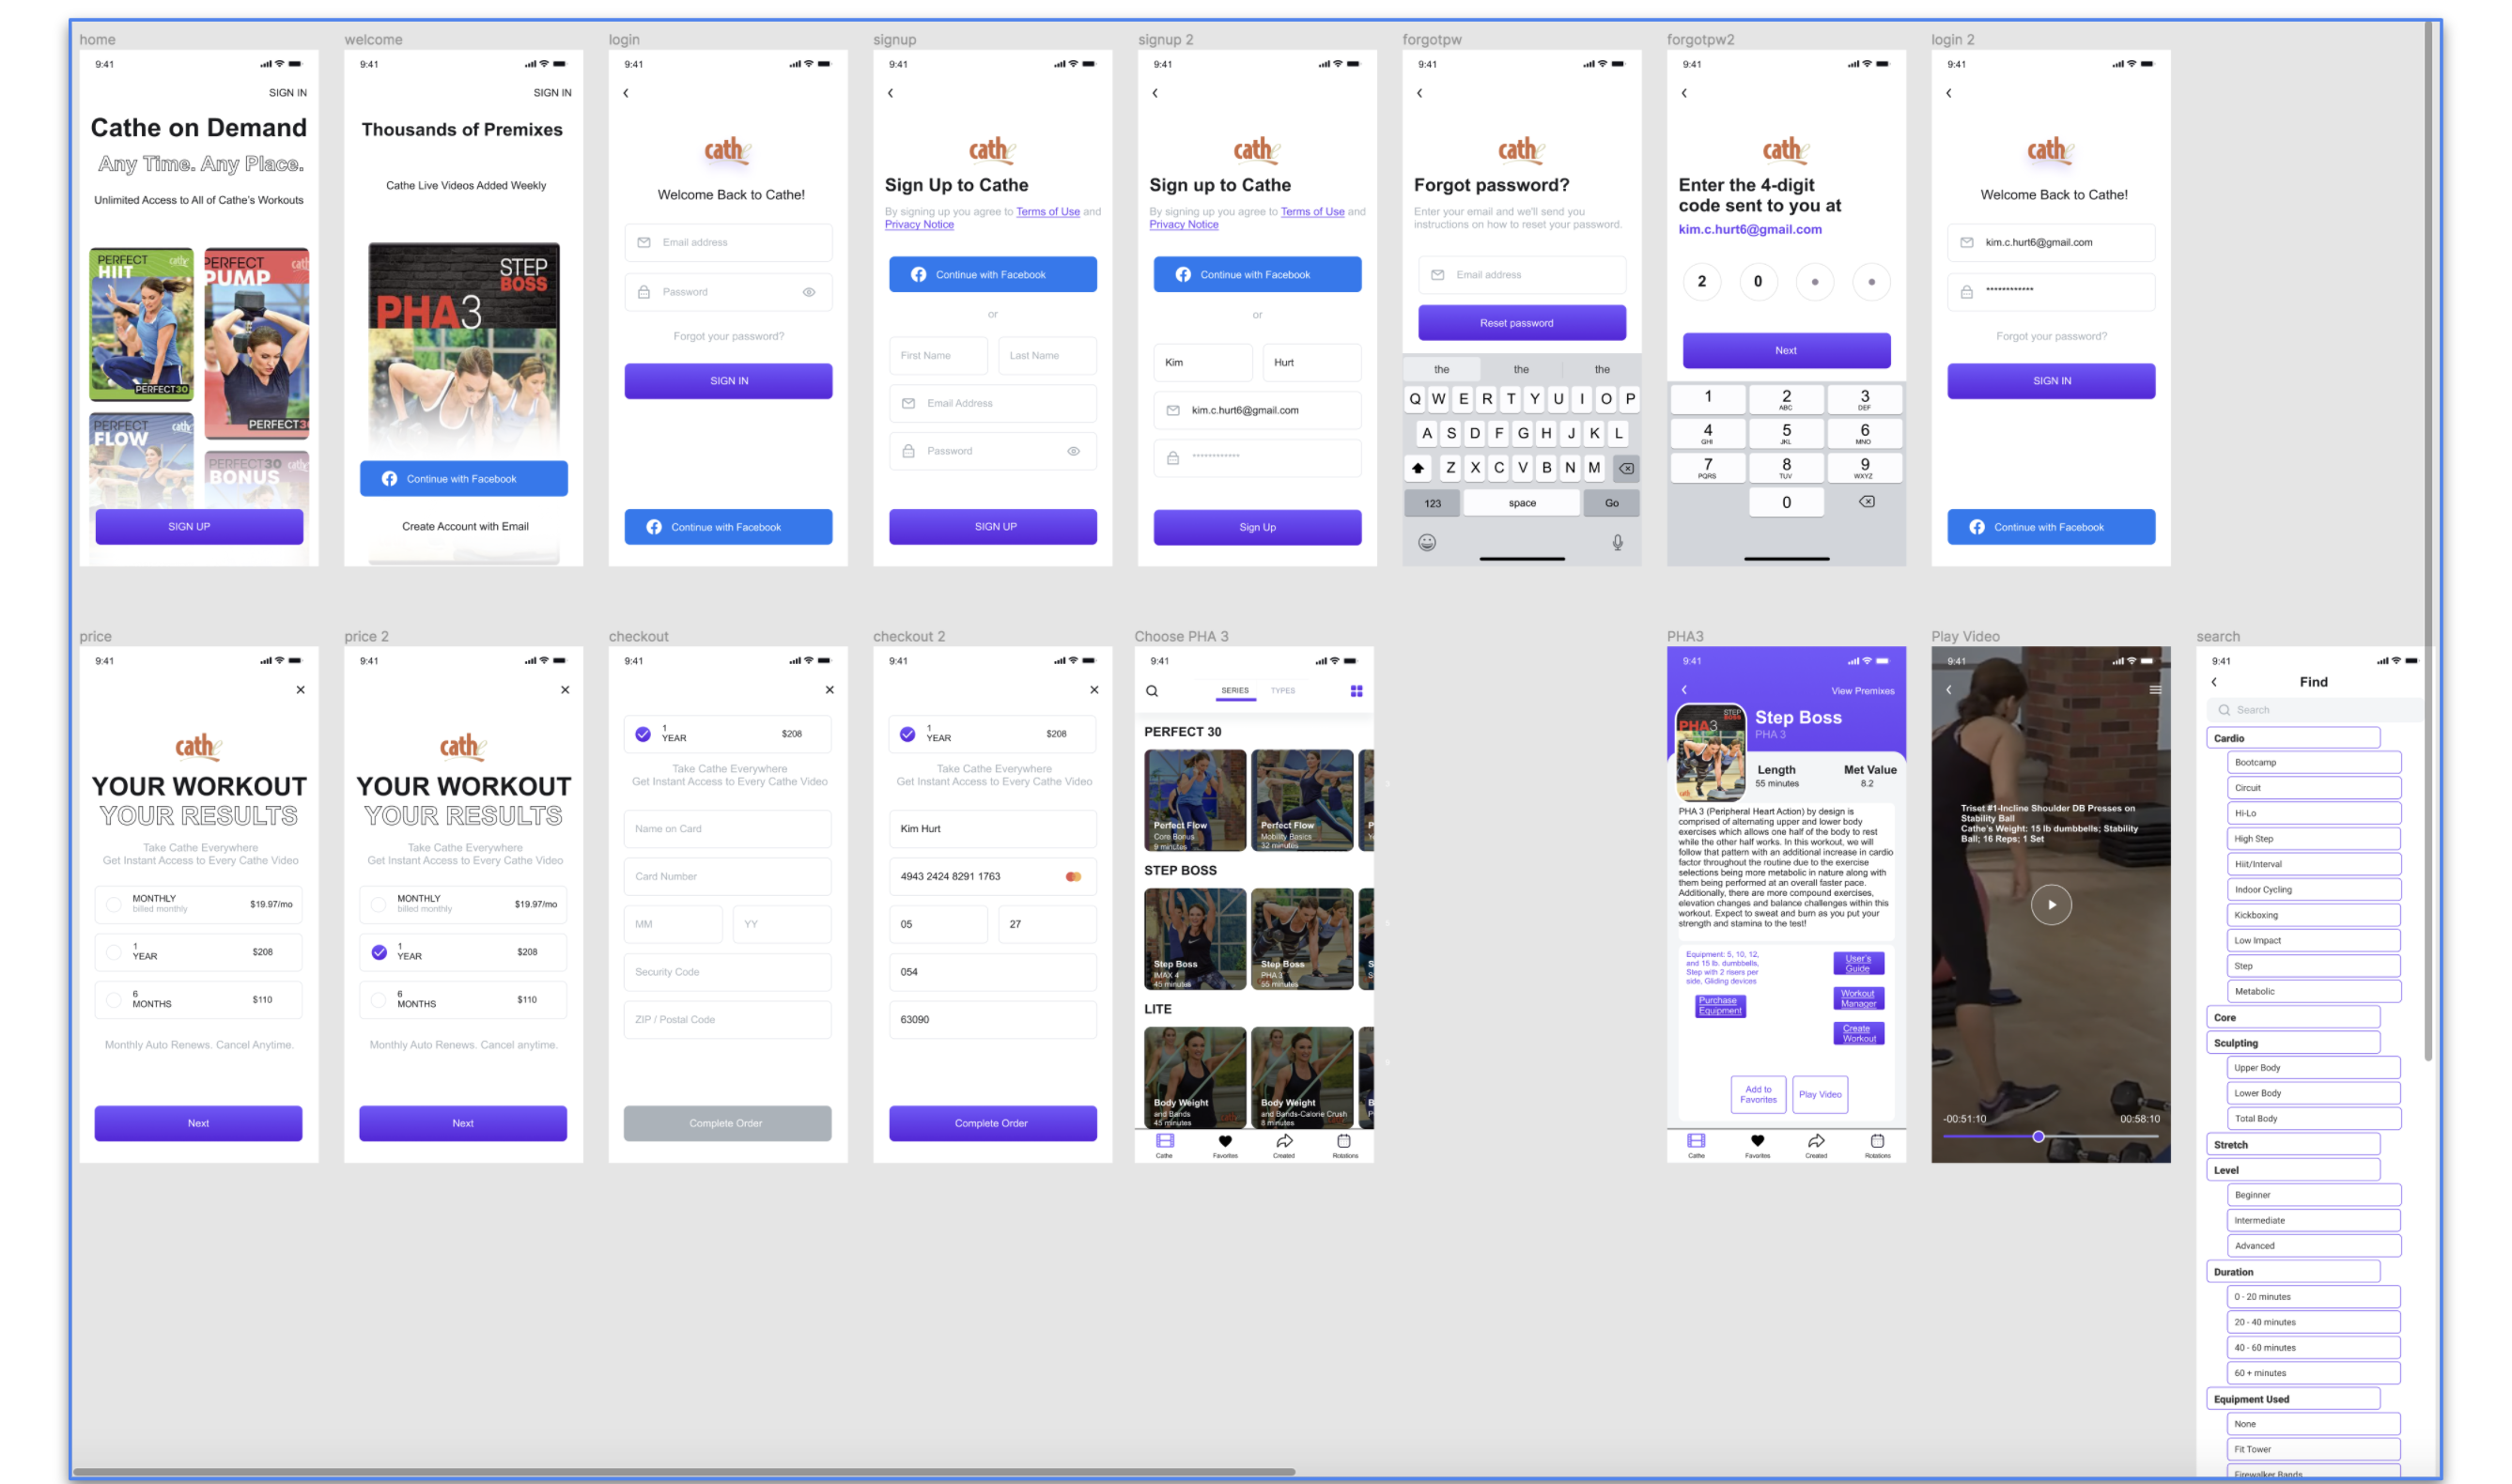The height and width of the screenshot is (1484, 2512).
Task: Open Rotations using the calendar icon
Action: click(x=1344, y=1143)
